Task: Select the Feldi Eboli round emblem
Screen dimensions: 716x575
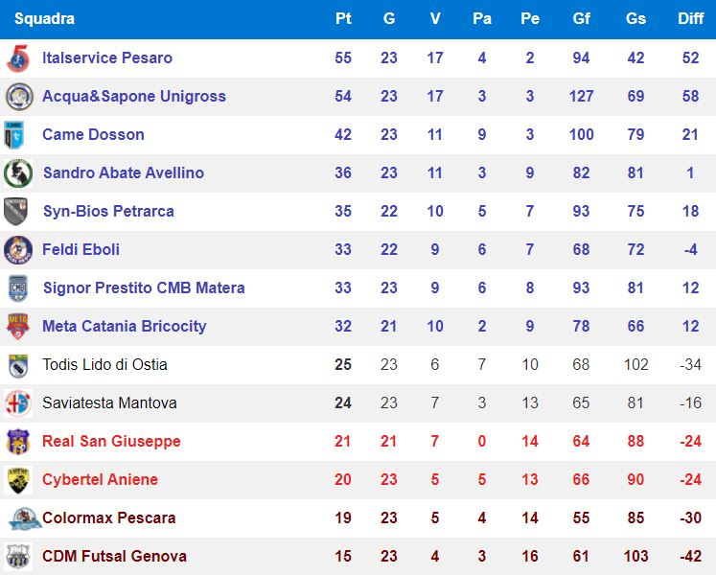Action: tap(18, 250)
